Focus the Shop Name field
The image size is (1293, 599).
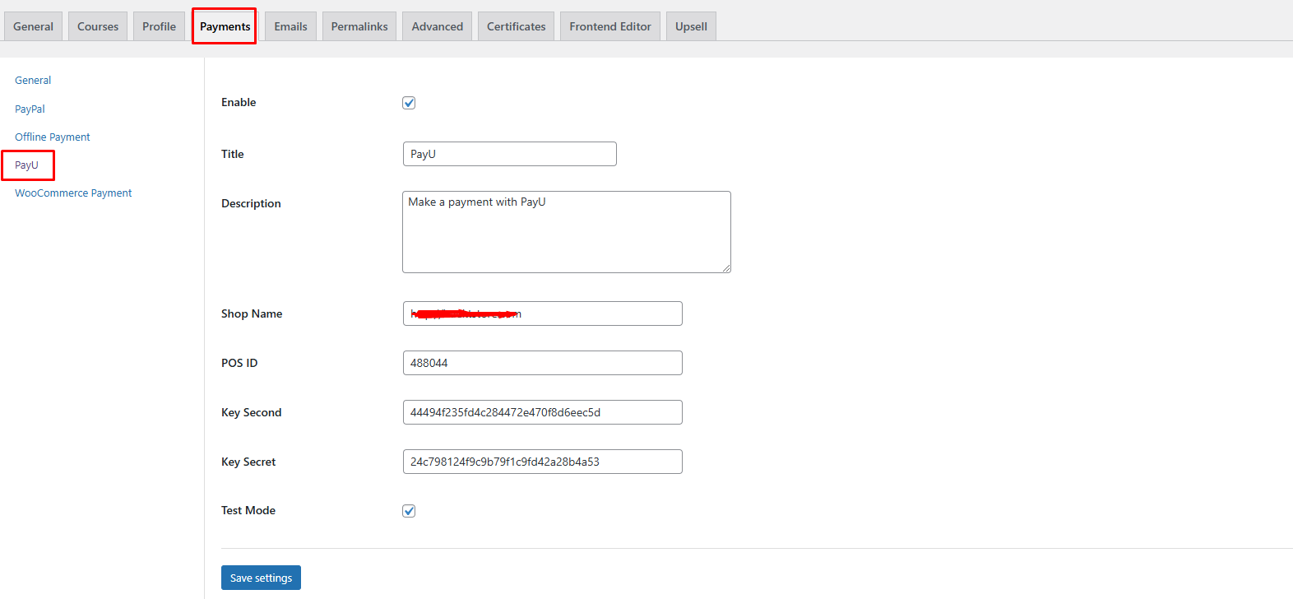pos(543,313)
